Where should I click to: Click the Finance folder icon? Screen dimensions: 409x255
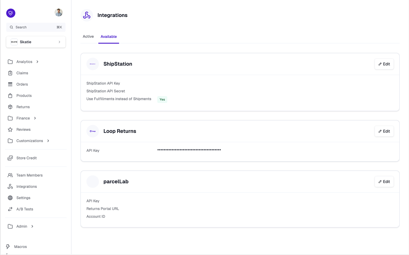click(10, 118)
